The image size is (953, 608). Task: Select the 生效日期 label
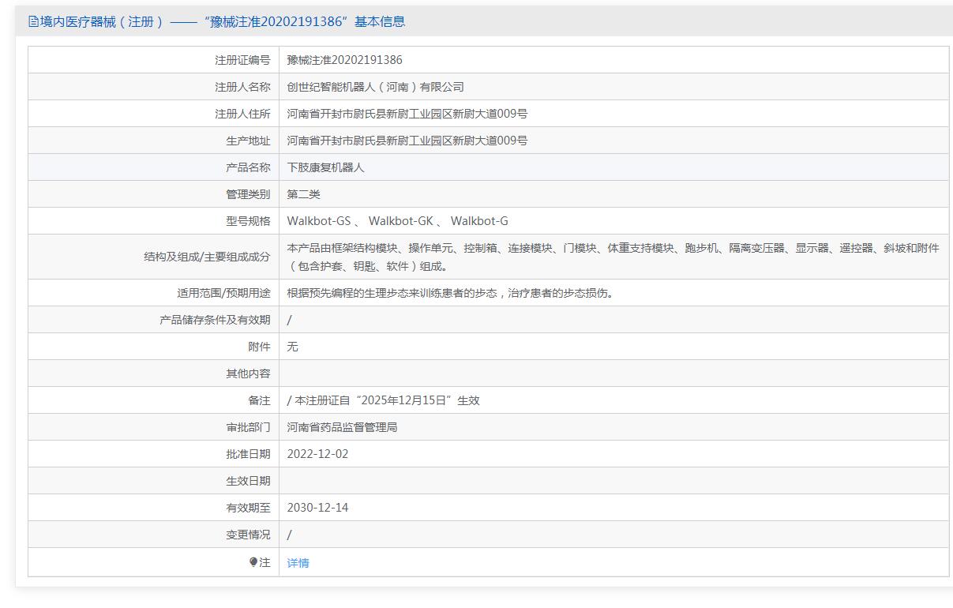tap(248, 481)
